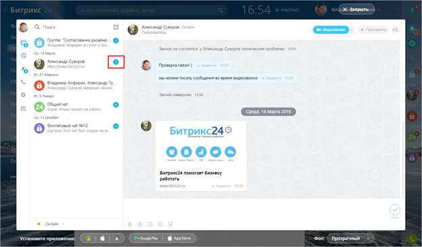Viewport: 422px width, 247px height.
Task: Open telephony phone icon in messenger sidebar
Action: click(x=24, y=82)
